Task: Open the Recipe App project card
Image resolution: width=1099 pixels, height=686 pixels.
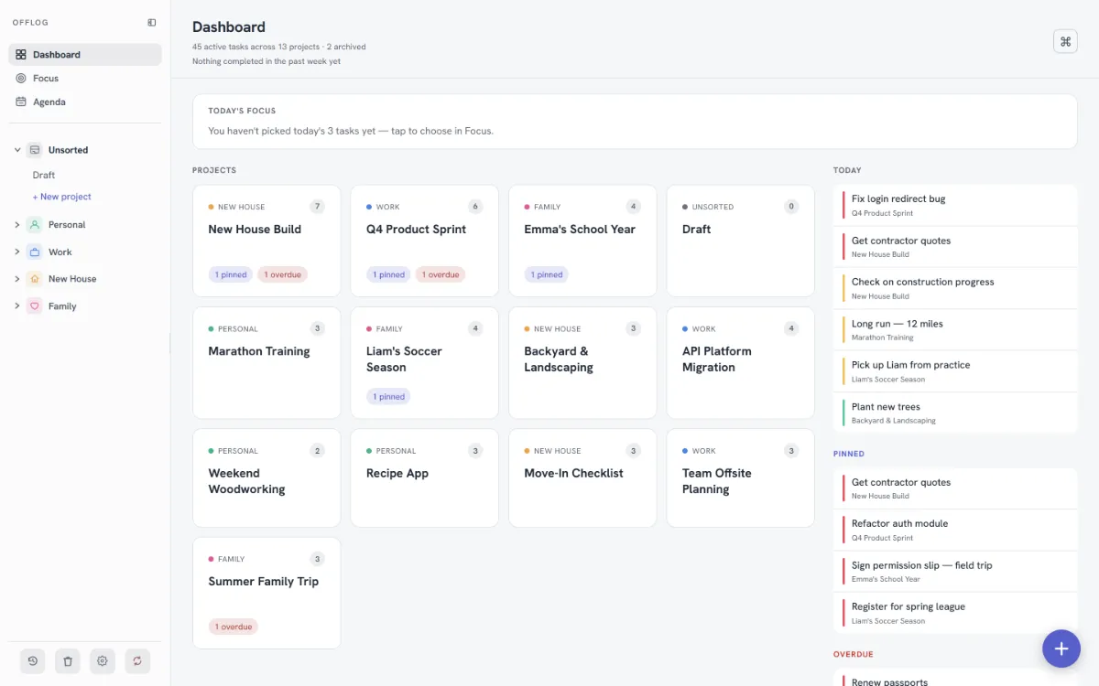Action: [424, 478]
